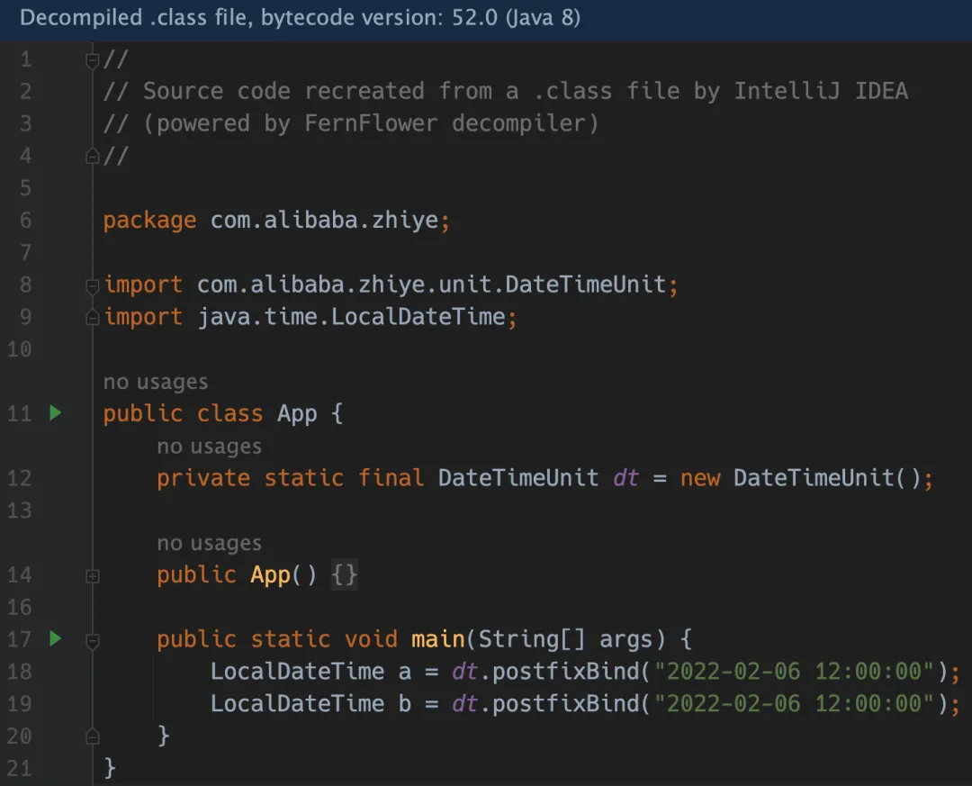972x786 pixels.
Task: Collapse the header comment block on line 1
Action: (93, 60)
